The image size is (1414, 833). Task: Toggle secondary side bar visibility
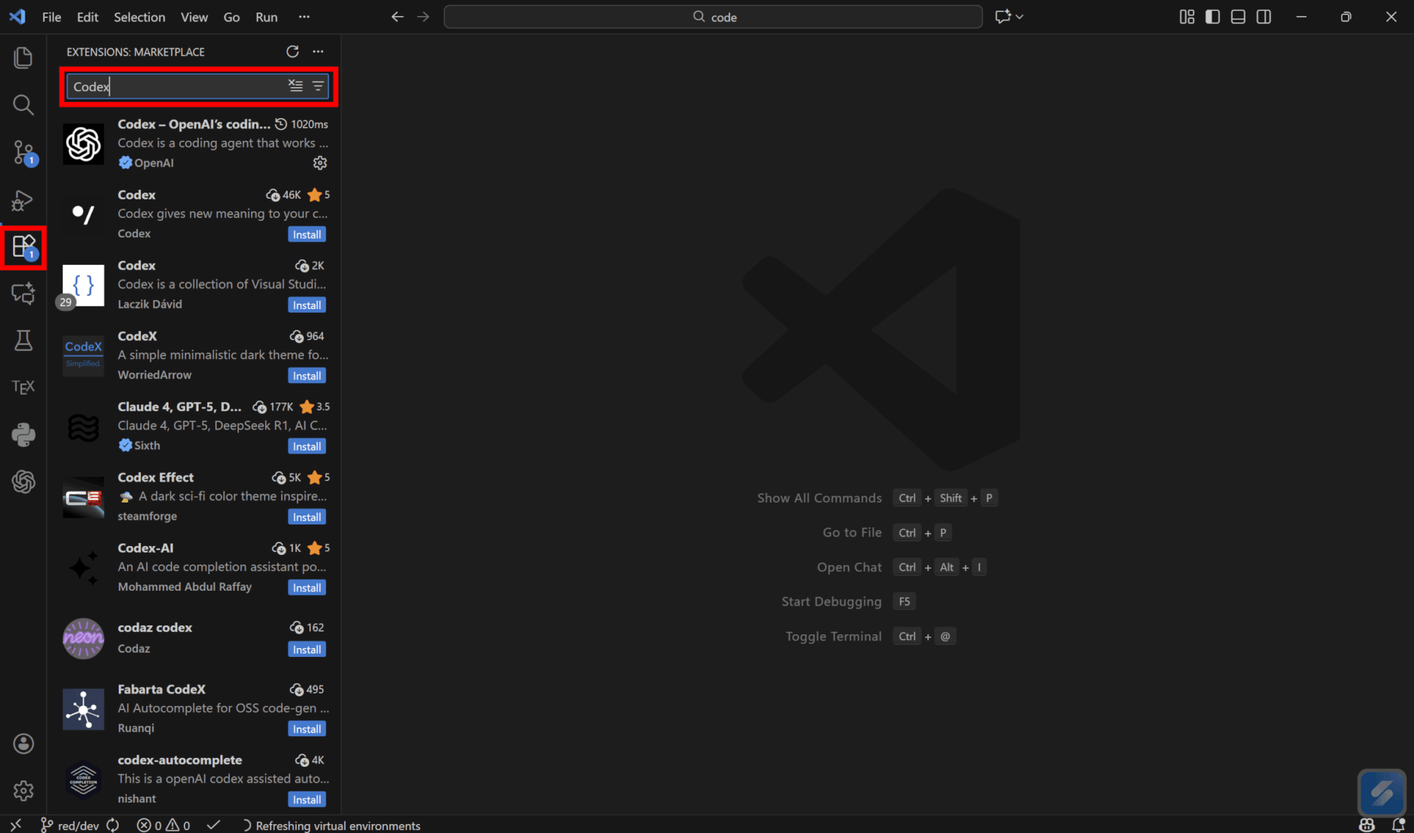pyautogui.click(x=1263, y=17)
